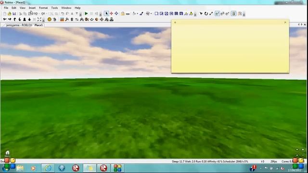Click the diagonal Scale arrow icon
Screen dimensions: 308x173
tap(211, 13)
